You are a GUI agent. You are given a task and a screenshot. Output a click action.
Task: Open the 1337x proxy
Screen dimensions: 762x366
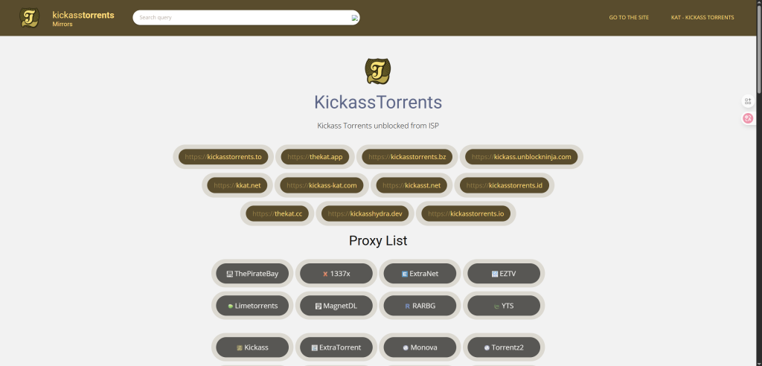pyautogui.click(x=336, y=274)
